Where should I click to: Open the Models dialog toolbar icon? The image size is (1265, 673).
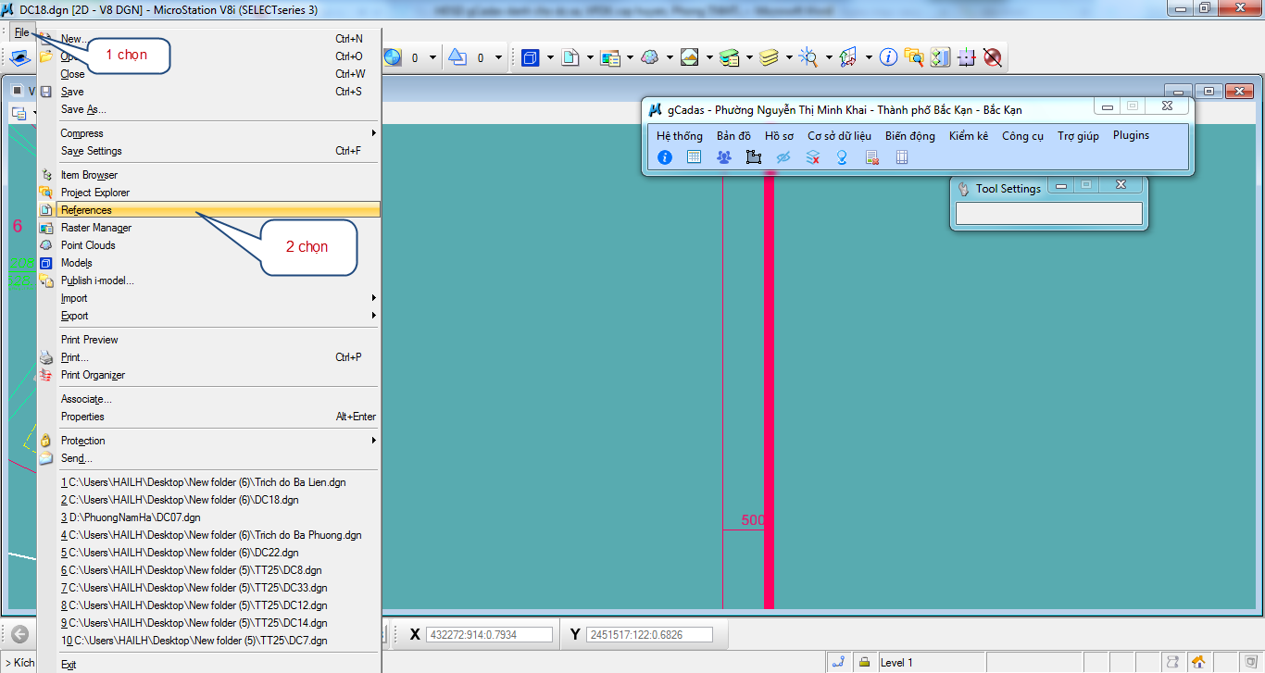pyautogui.click(x=530, y=57)
